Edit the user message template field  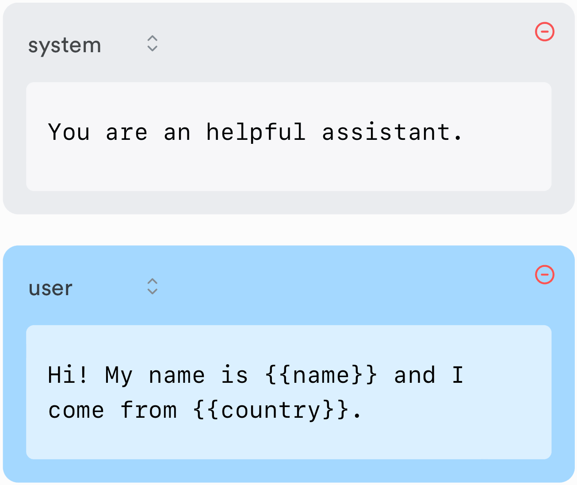(289, 392)
